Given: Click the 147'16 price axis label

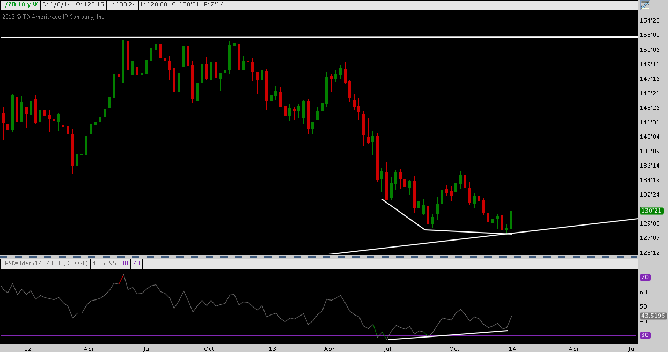Looking at the screenshot, I should coord(649,79).
